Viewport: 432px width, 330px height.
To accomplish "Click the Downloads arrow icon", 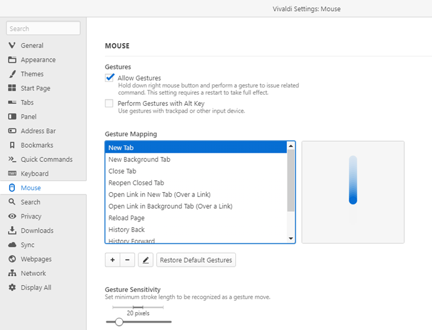I will (x=12, y=230).
